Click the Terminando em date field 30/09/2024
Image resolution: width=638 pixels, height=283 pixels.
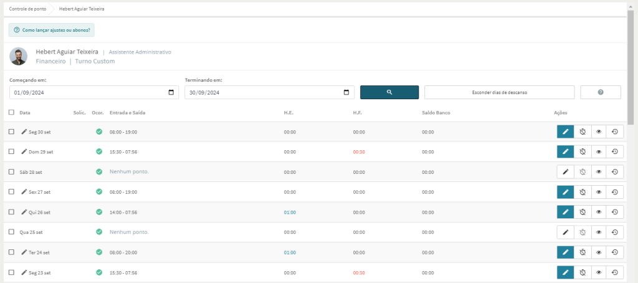point(269,92)
